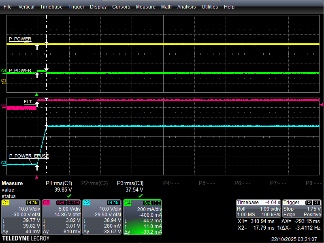Click the 1.75 V trigger level value

point(313,209)
